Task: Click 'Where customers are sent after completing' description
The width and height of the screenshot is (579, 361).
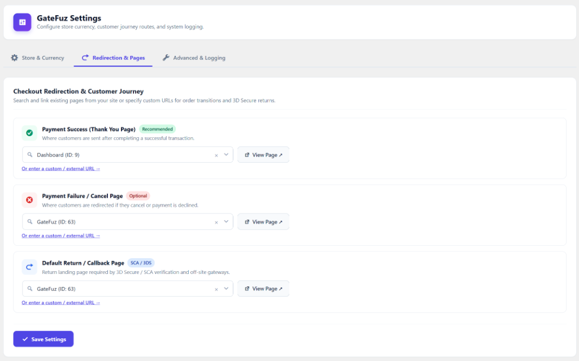Action: click(x=118, y=138)
